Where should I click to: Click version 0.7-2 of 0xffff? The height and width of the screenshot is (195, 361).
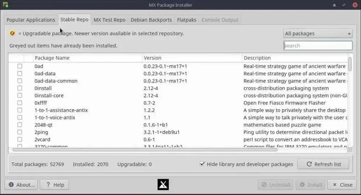coord(149,103)
